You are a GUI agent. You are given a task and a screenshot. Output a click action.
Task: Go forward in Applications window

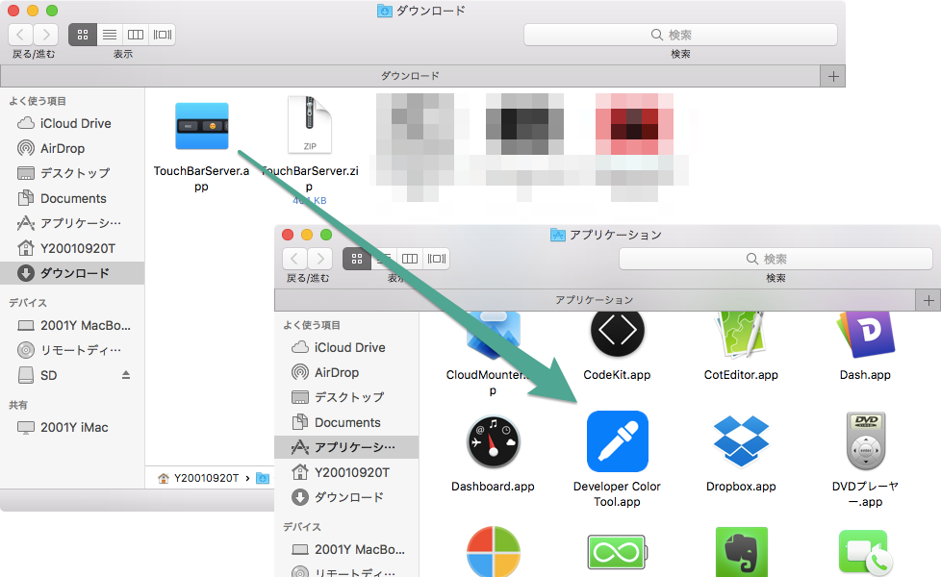(x=320, y=259)
